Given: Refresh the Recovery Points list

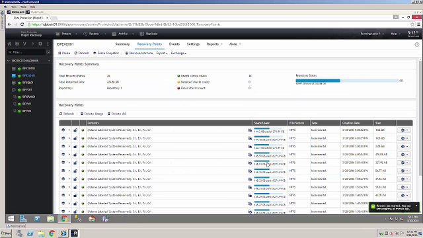Looking at the screenshot, I should pyautogui.click(x=67, y=114).
